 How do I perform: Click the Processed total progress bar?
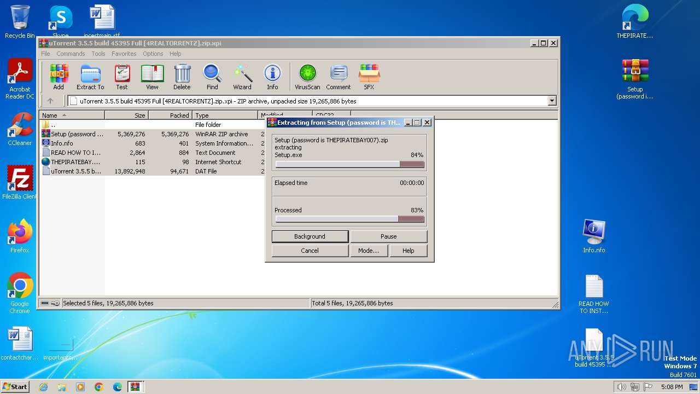click(350, 219)
